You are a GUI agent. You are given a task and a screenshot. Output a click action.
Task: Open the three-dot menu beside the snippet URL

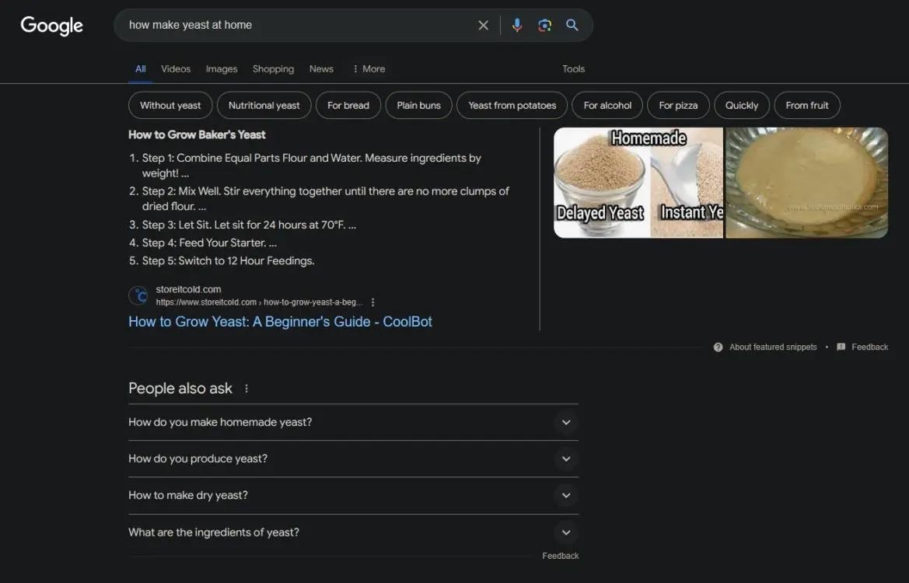coord(372,302)
